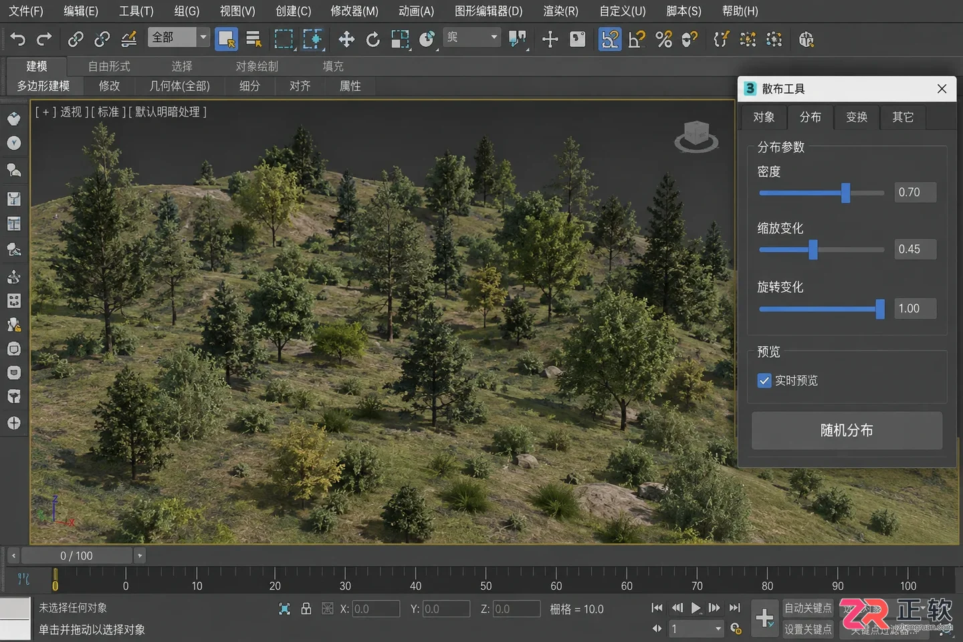Switch to the 对象 tab in 散布工具
Viewport: 963px width, 642px height.
(x=764, y=117)
